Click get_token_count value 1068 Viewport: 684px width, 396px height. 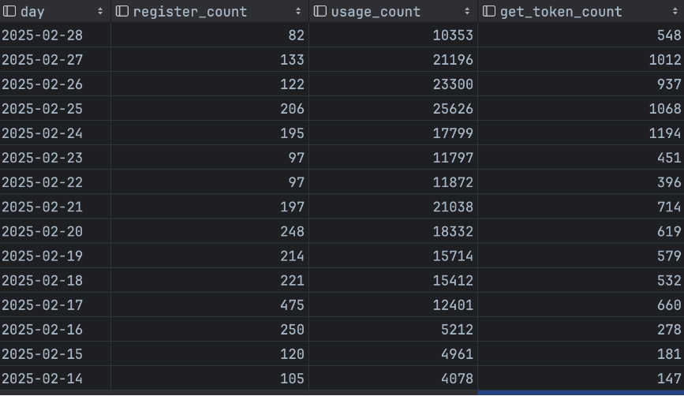click(x=665, y=109)
